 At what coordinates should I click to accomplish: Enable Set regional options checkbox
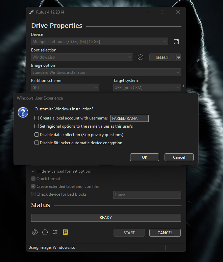(37, 126)
